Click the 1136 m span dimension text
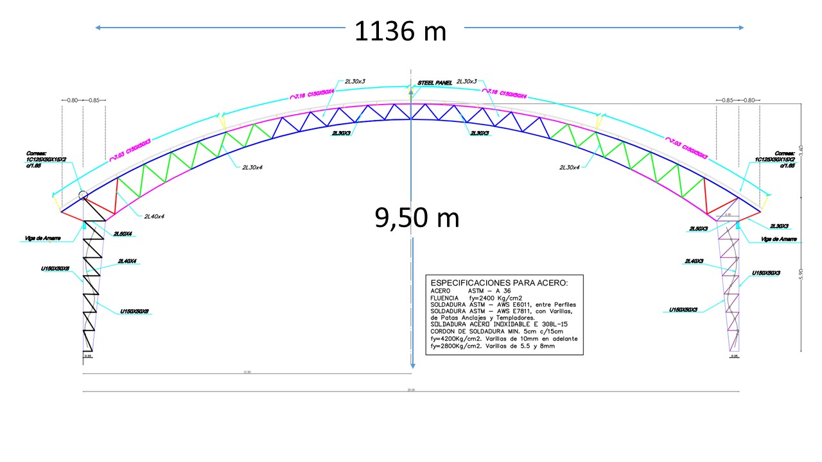The width and height of the screenshot is (822, 462). (x=400, y=30)
